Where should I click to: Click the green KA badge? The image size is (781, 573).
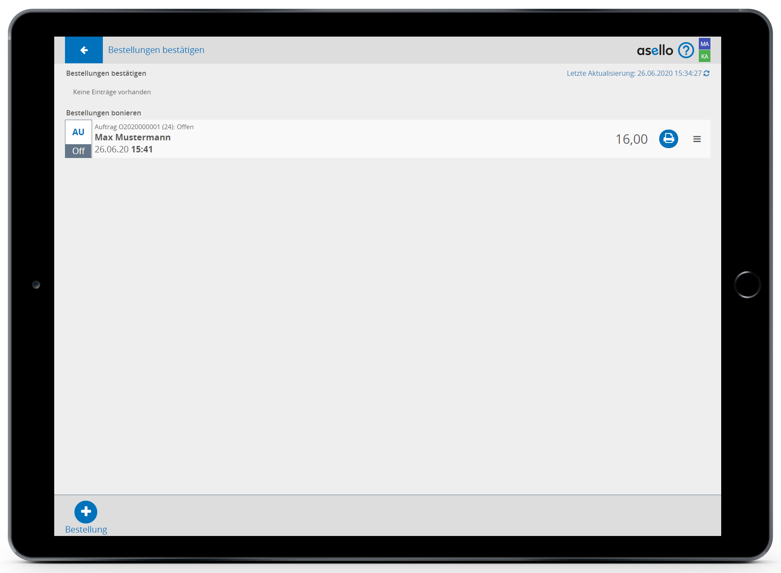pos(704,56)
